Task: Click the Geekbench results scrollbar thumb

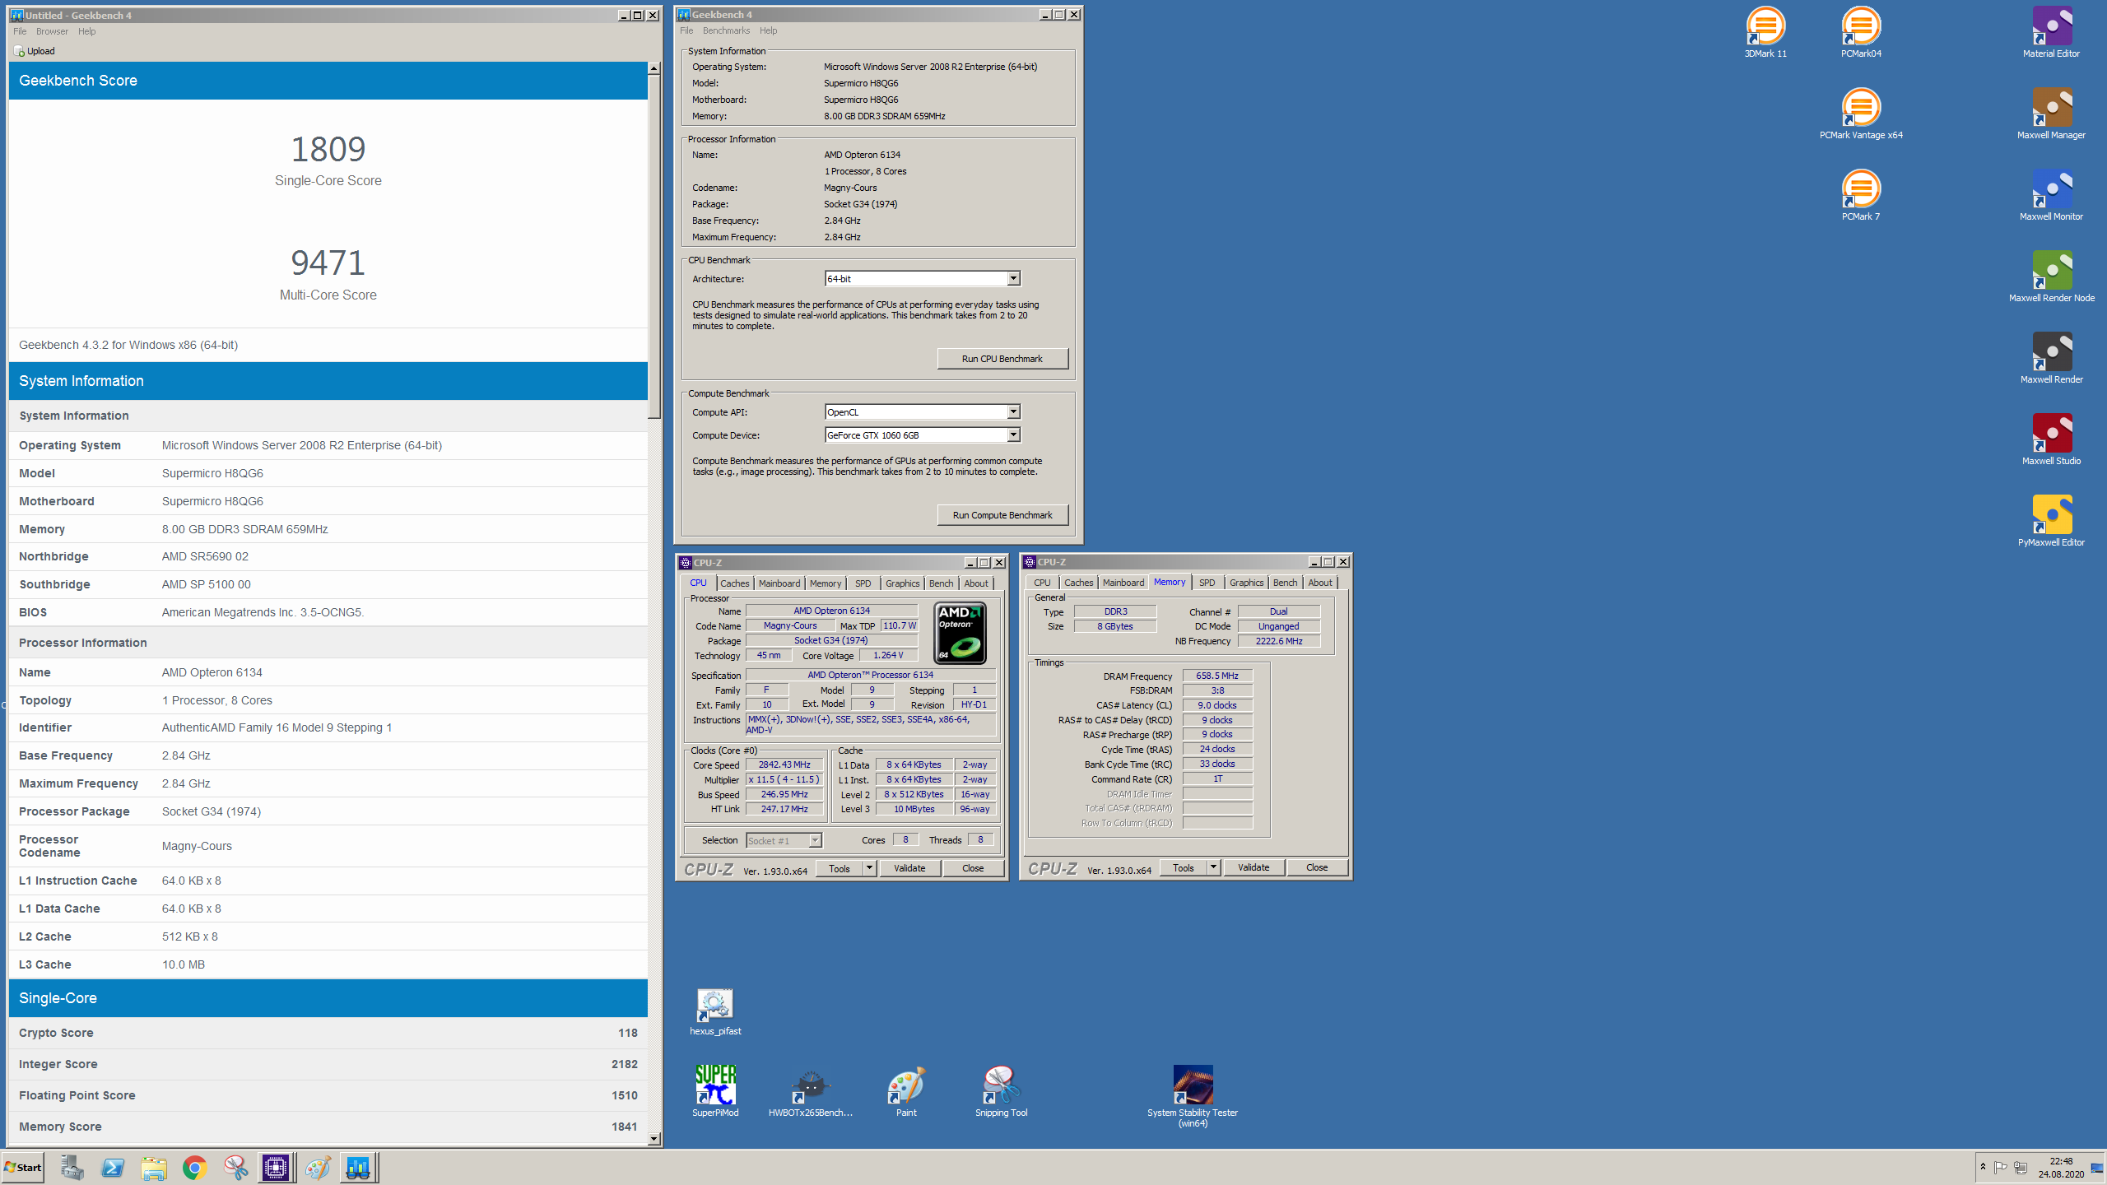Action: click(x=653, y=247)
